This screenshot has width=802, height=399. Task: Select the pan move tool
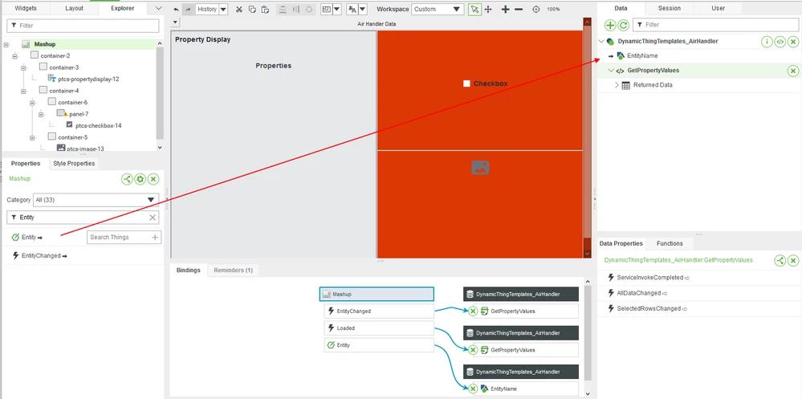pyautogui.click(x=488, y=9)
